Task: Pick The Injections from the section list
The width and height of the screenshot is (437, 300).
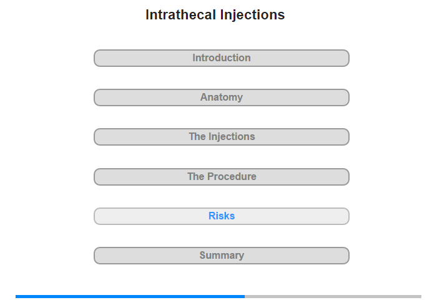Action: pos(222,137)
